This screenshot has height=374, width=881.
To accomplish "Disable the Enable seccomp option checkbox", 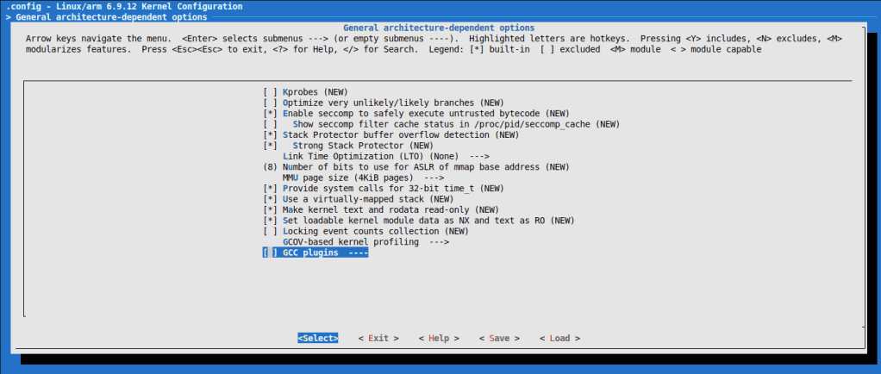I will tap(270, 113).
